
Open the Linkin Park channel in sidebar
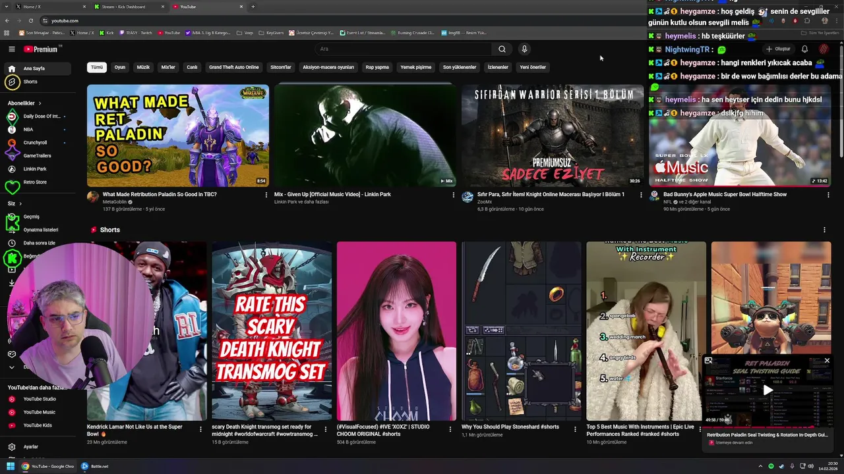[x=35, y=169]
